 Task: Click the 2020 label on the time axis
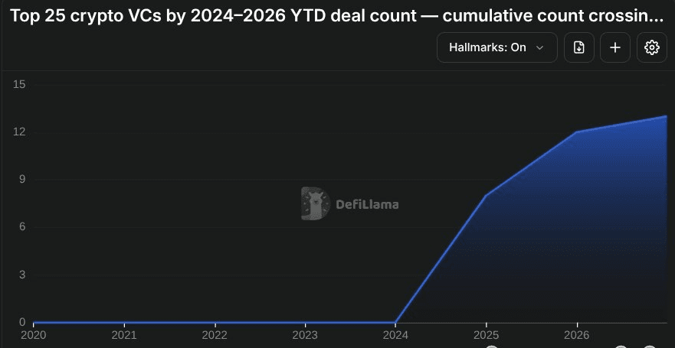coord(33,335)
